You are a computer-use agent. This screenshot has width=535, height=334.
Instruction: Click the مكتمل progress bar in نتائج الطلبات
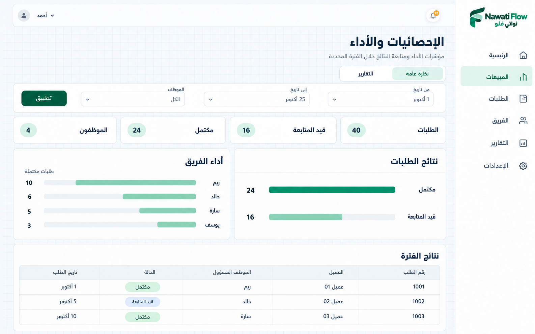point(332,190)
